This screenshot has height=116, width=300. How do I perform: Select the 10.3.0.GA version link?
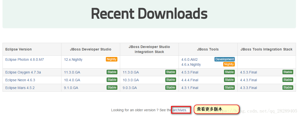pos(131,80)
